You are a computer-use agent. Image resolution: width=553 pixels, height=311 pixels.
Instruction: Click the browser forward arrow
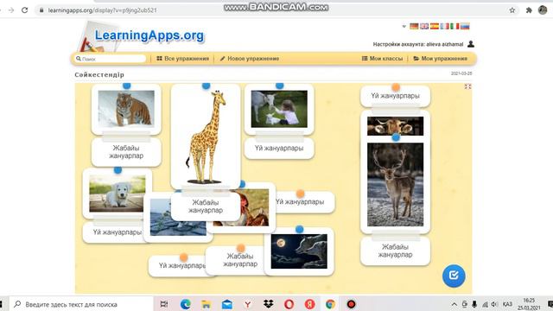[x=11, y=10]
